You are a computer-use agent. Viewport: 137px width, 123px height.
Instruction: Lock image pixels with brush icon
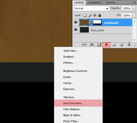point(90,15)
